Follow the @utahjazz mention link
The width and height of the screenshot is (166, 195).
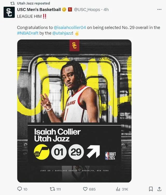[62, 33]
